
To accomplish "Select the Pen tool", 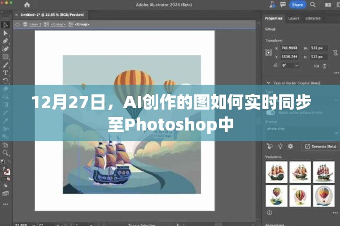I will click(6, 41).
